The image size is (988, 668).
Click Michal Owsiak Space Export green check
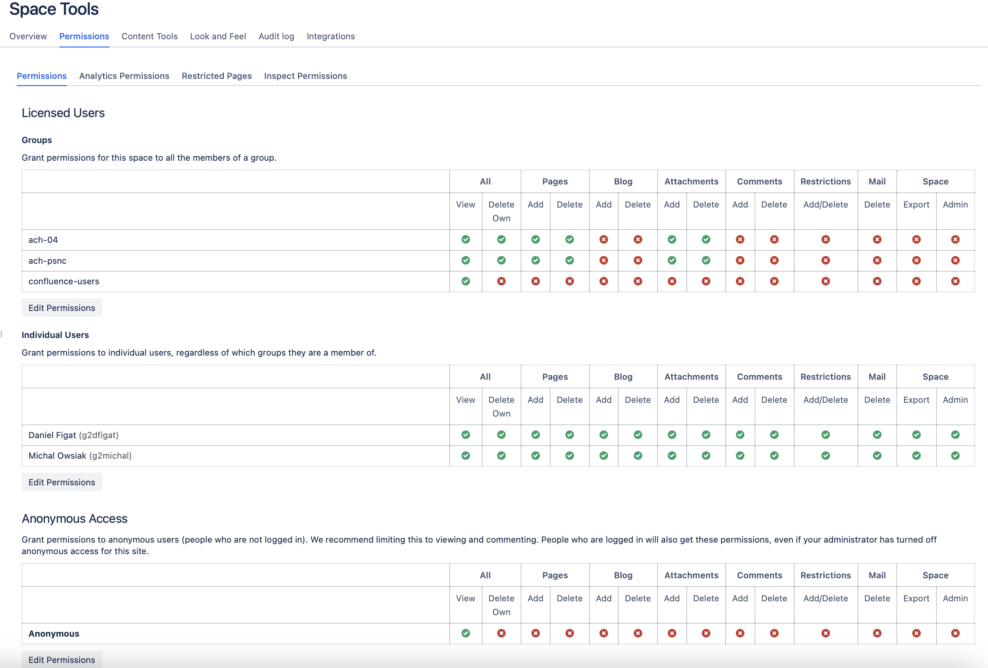[x=916, y=455]
